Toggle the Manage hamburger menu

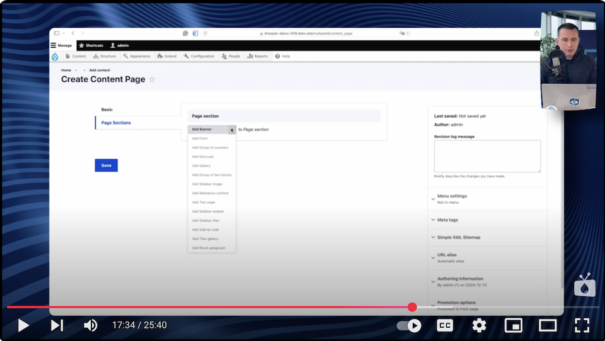pos(61,45)
